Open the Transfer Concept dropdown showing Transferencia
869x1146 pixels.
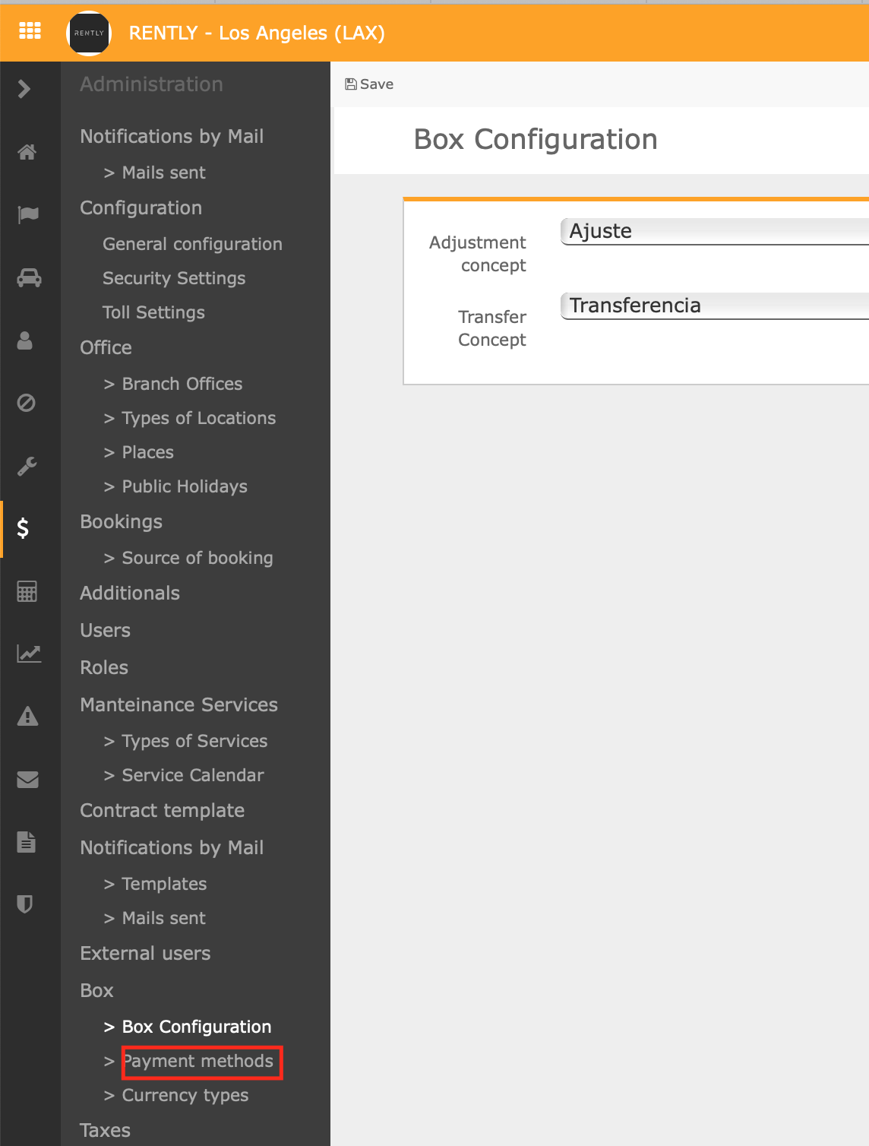[x=714, y=306]
